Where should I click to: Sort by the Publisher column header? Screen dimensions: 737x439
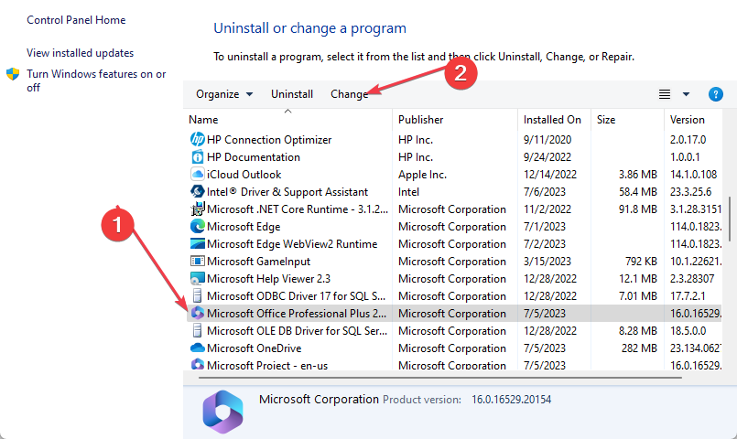coord(455,120)
